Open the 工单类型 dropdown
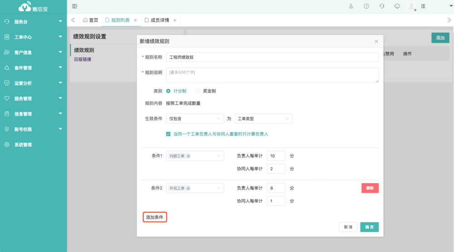The height and width of the screenshot is (252, 454). pos(263,119)
